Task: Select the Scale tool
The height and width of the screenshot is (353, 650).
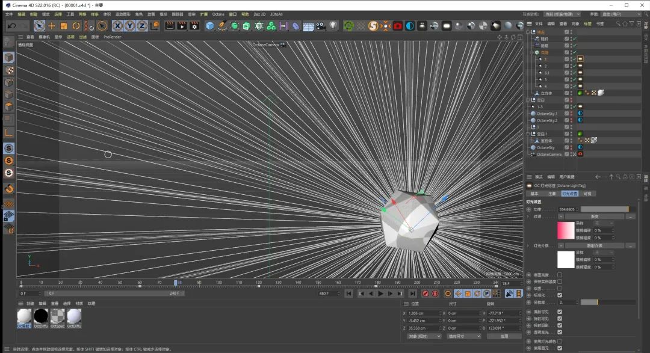Action: click(64, 26)
